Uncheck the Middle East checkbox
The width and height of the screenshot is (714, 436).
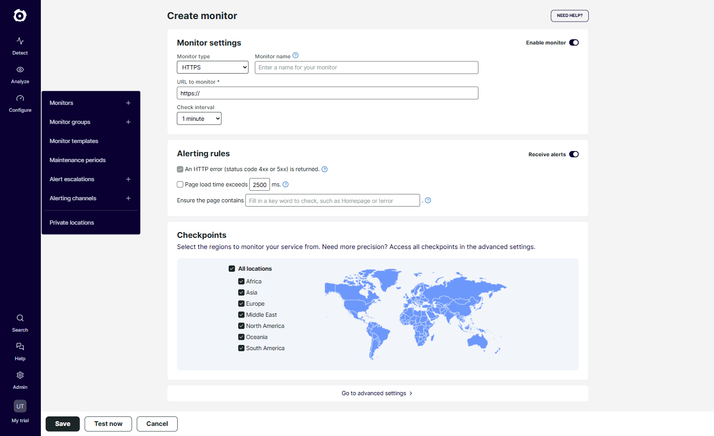[x=241, y=315]
